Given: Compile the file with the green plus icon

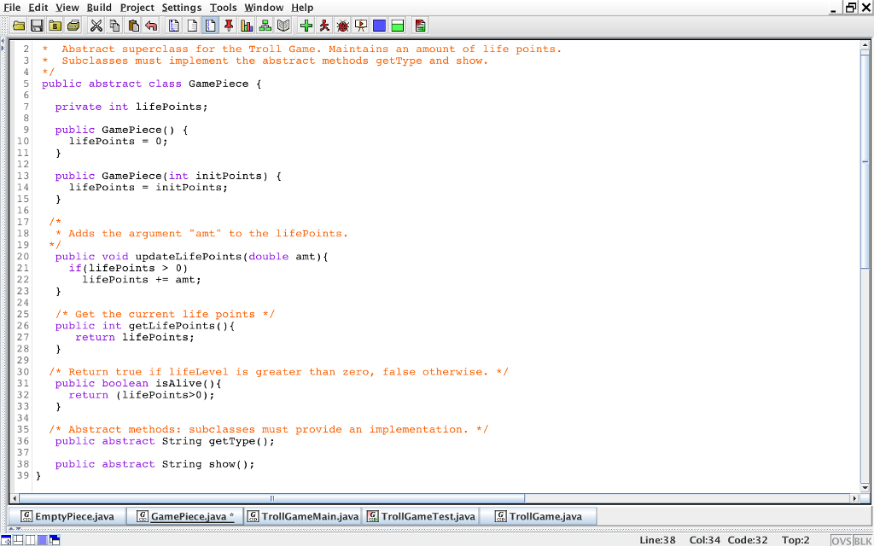Looking at the screenshot, I should pyautogui.click(x=306, y=25).
